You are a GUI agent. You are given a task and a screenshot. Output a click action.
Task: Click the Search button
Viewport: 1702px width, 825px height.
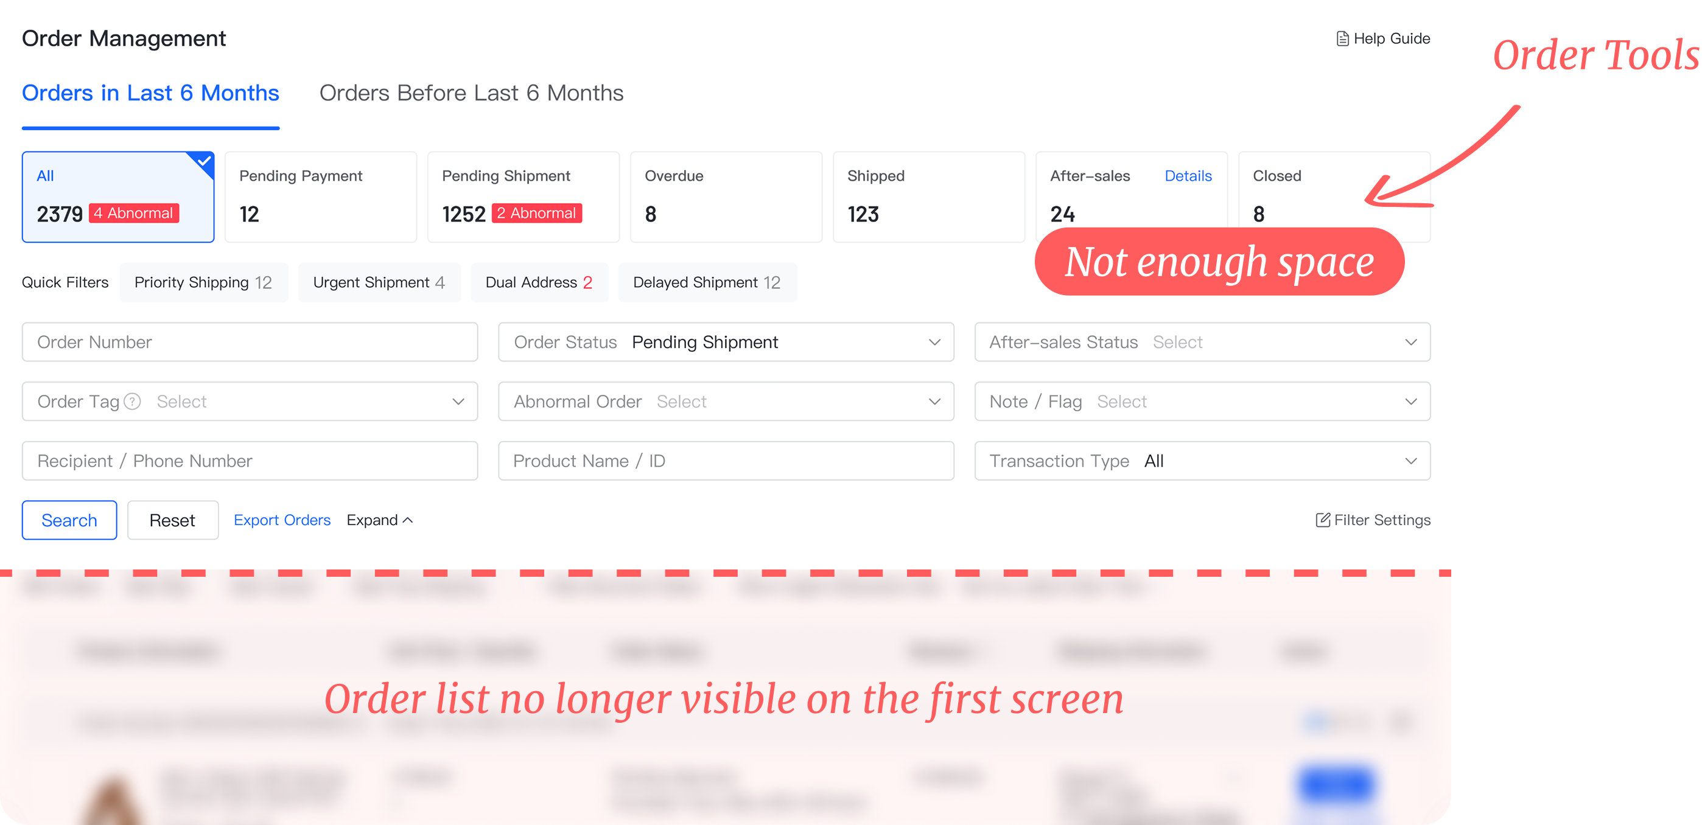pos(69,521)
